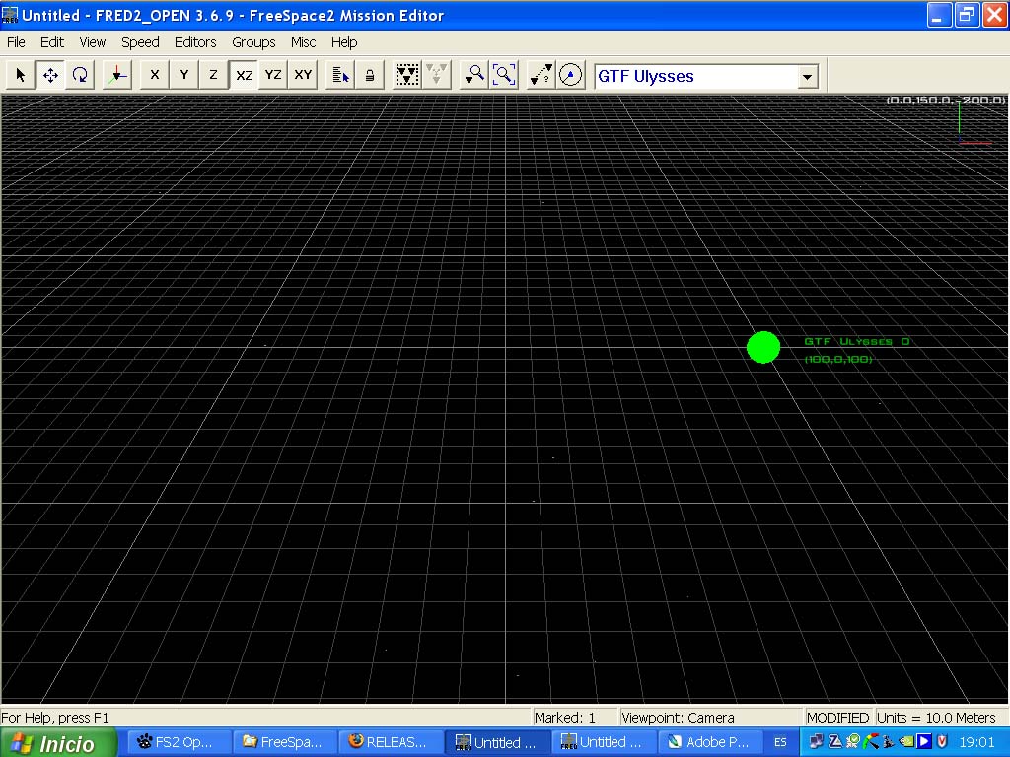The height and width of the screenshot is (757, 1010).
Task: Select the arrow pointer tool
Action: pos(21,75)
